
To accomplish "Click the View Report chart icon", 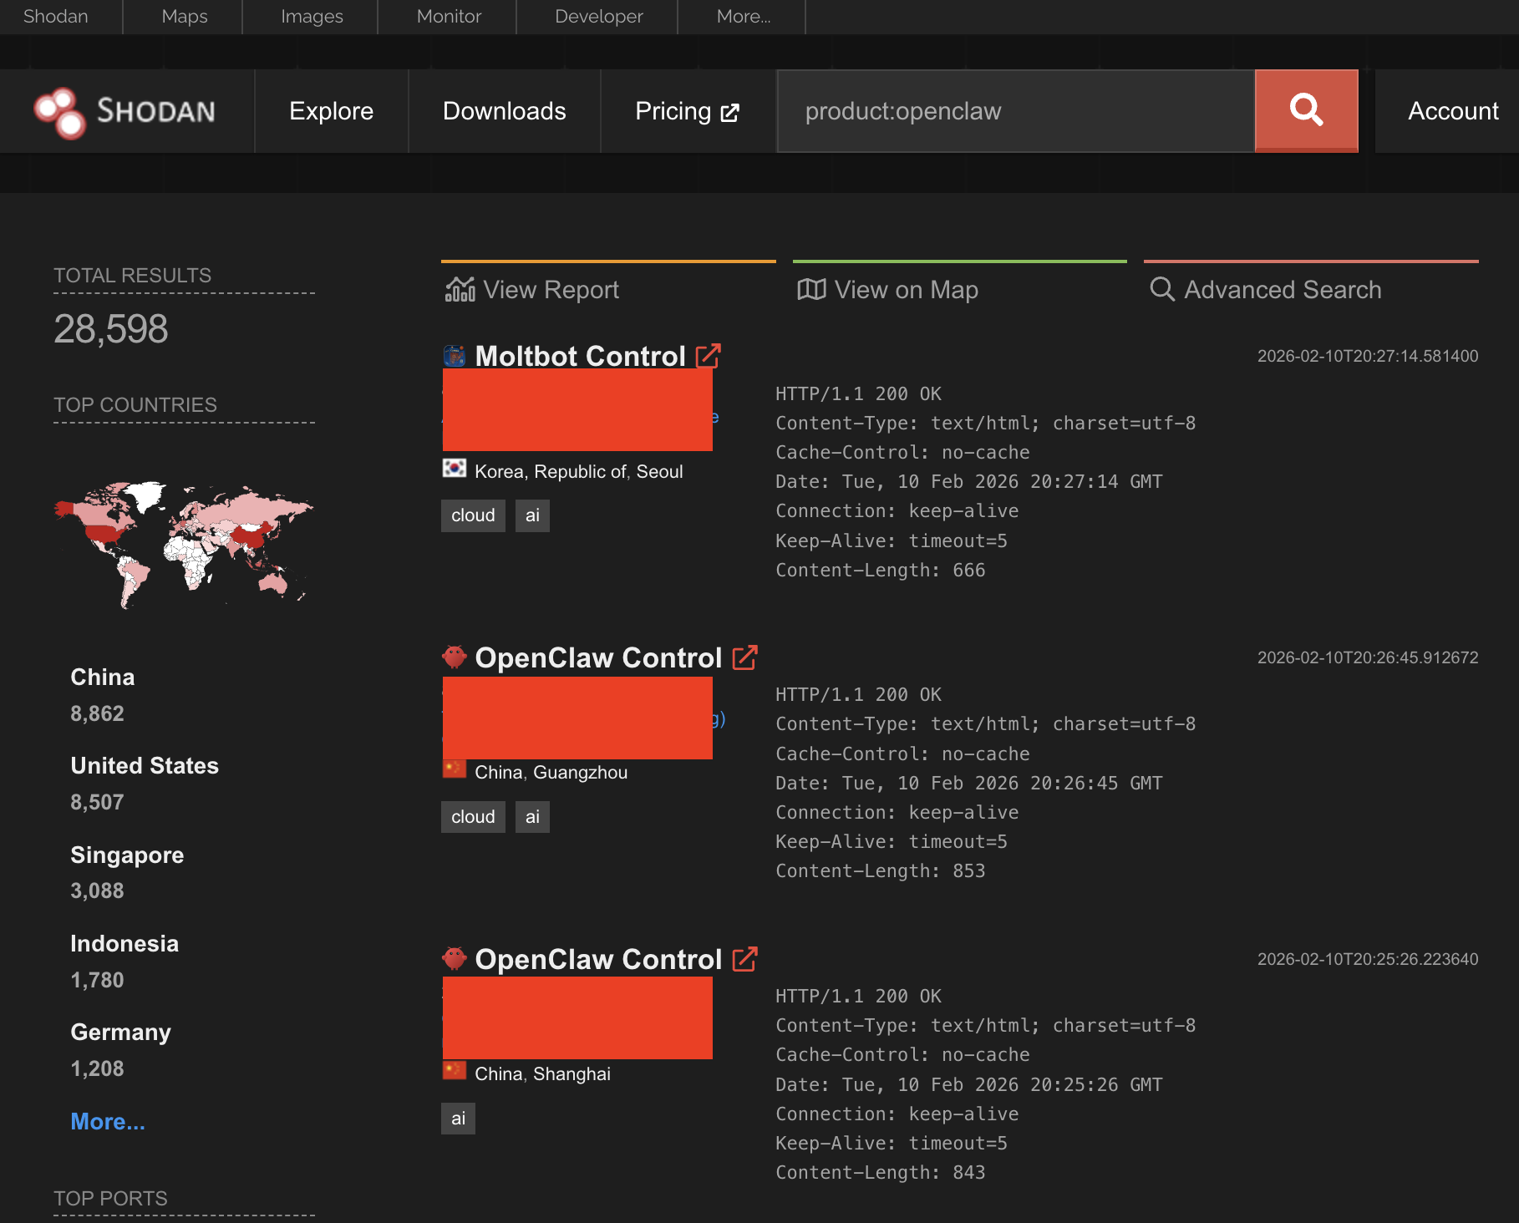I will [460, 290].
